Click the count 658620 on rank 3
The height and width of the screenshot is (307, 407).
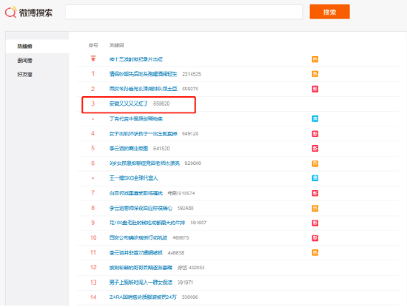161,104
